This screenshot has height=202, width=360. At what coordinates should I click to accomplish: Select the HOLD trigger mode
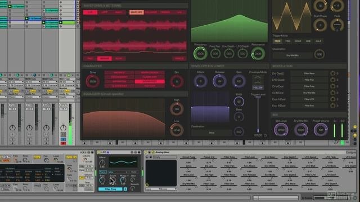tap(298, 41)
